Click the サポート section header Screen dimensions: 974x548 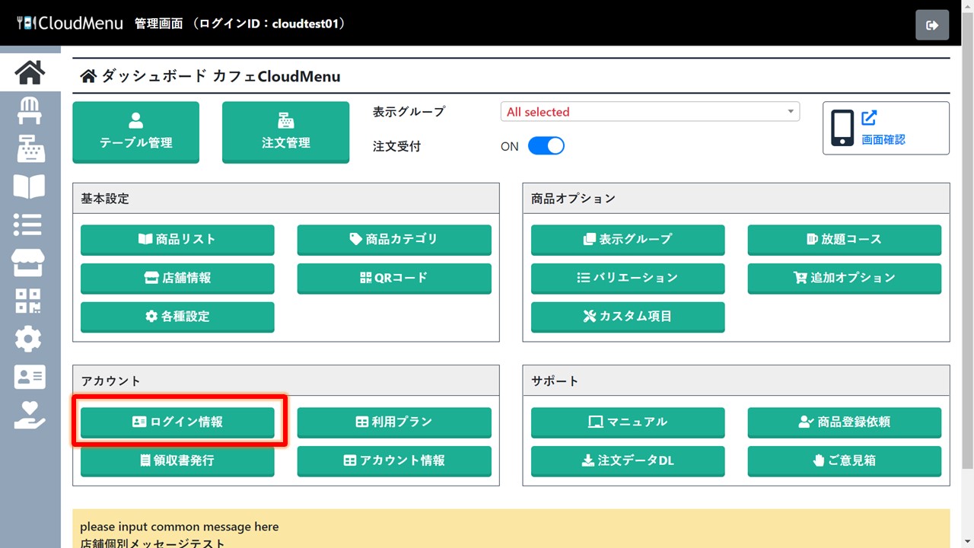737,381
